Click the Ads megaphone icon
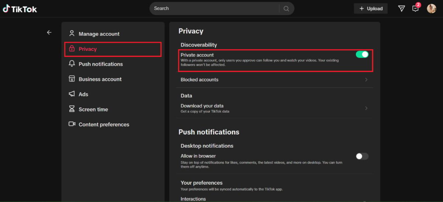The height and width of the screenshot is (202, 443). pos(72,94)
